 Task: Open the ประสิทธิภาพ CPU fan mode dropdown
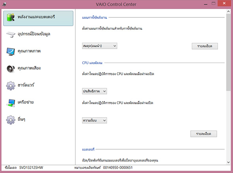tap(94, 91)
